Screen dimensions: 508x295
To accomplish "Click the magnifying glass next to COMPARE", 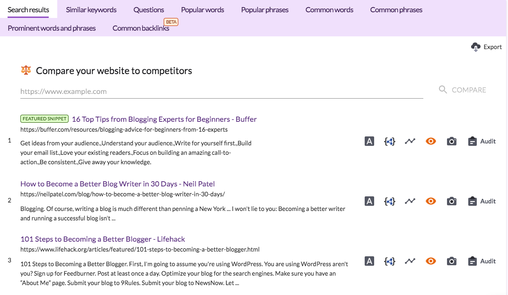I will tap(443, 89).
